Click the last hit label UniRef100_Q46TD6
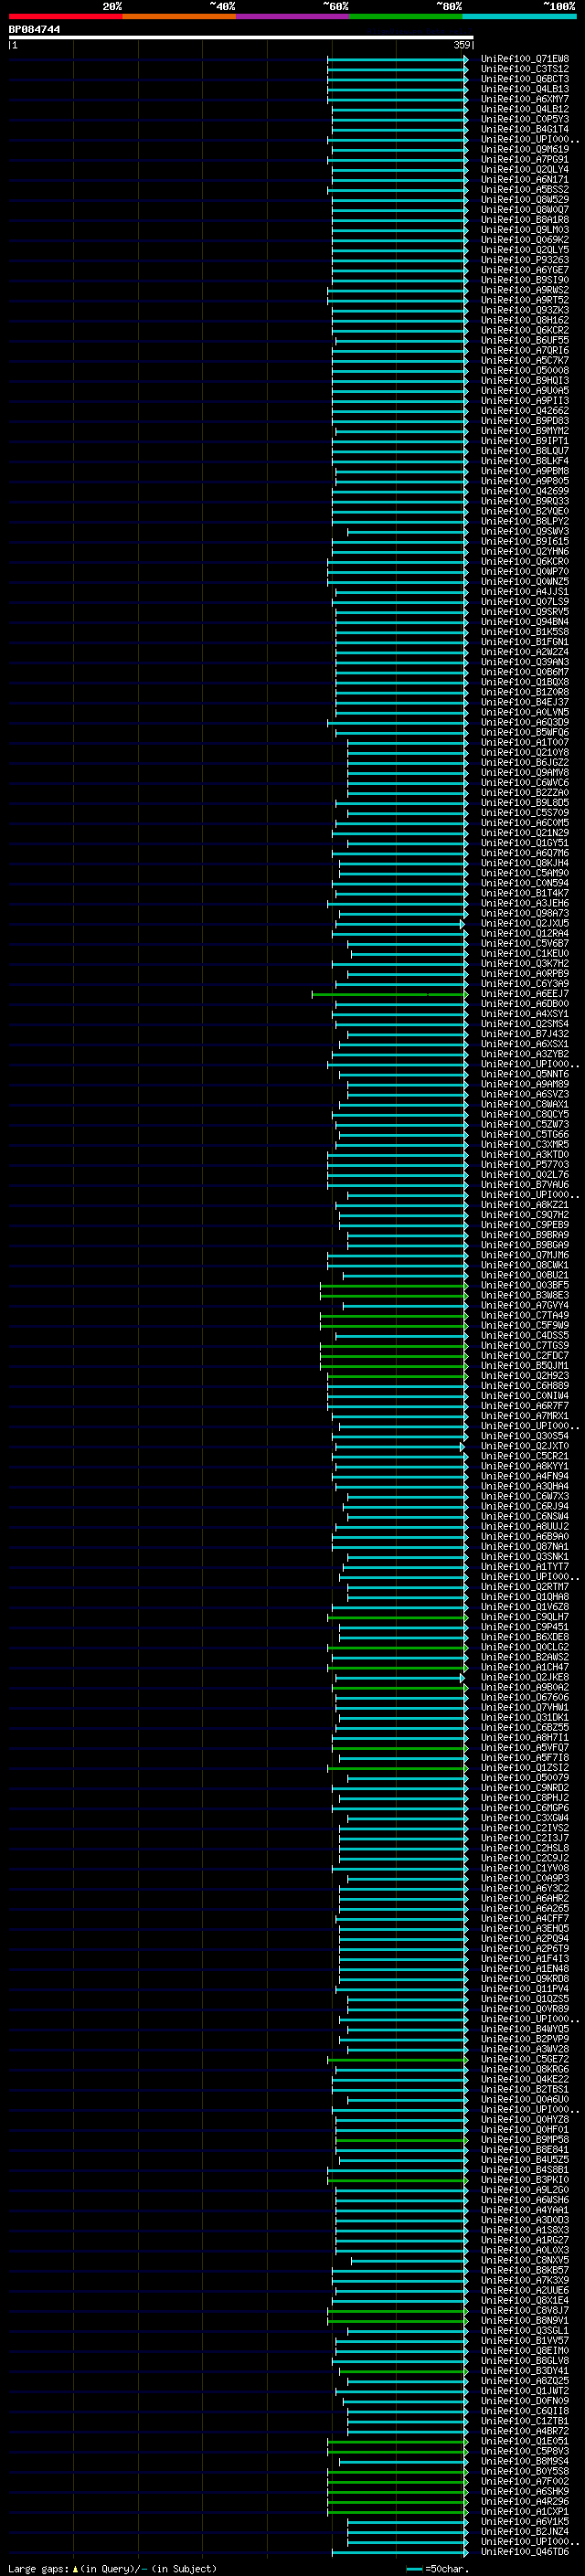Image resolution: width=585 pixels, height=2576 pixels. pyautogui.click(x=525, y=2551)
